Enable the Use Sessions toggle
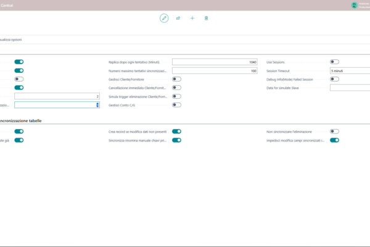 tap(334, 62)
